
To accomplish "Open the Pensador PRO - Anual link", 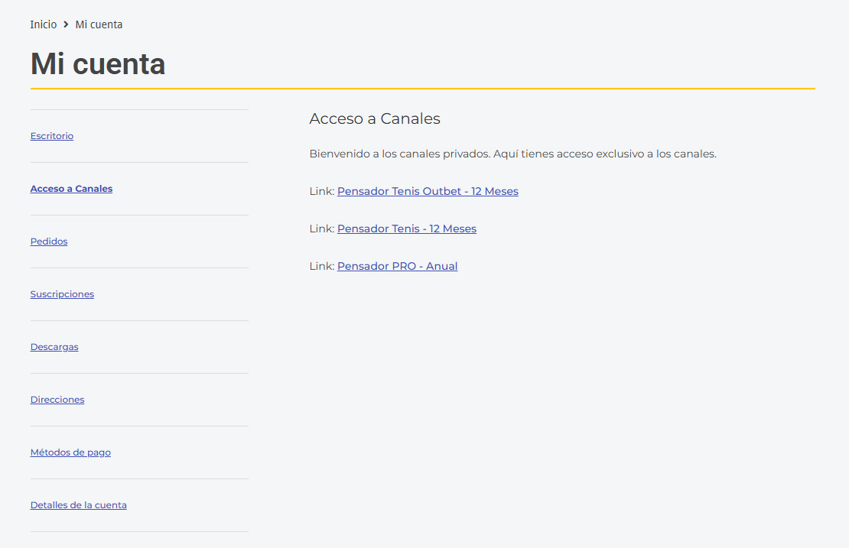I will click(x=397, y=266).
